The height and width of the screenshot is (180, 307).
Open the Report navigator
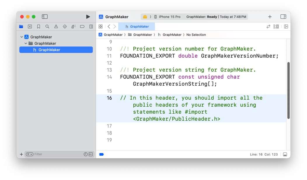[x=91, y=27]
